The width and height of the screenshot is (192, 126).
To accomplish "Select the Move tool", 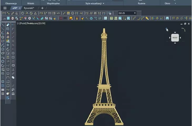I will point(8,45).
